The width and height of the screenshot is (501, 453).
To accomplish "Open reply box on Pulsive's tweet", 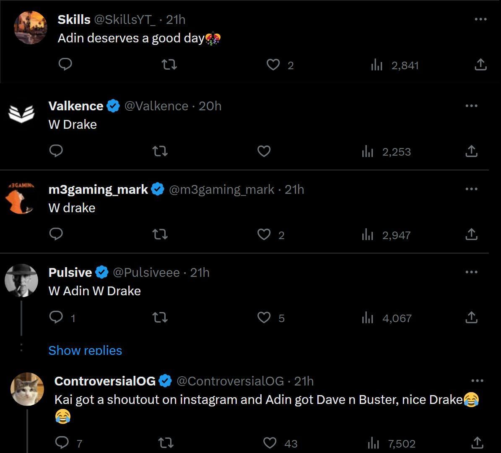I will [x=56, y=318].
